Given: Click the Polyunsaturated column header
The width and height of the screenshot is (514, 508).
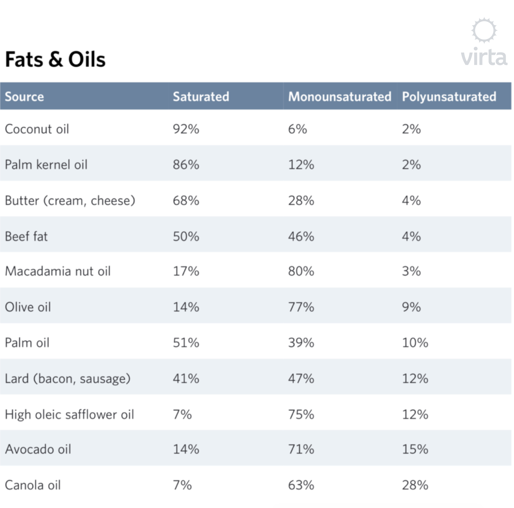Looking at the screenshot, I should coord(449,97).
